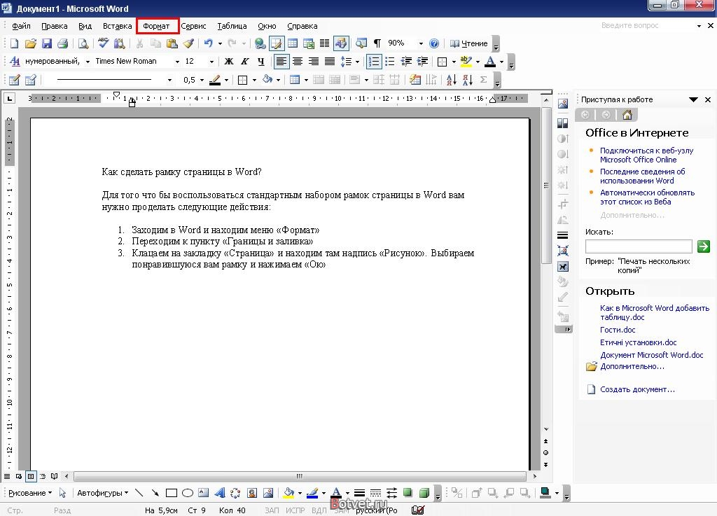The width and height of the screenshot is (717, 516).
Task: Click green search arrow button
Action: coord(703,246)
